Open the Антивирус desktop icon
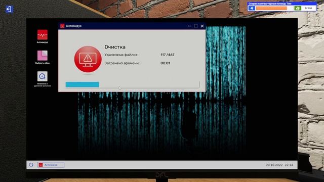This screenshot has height=182, width=324. (x=43, y=36)
